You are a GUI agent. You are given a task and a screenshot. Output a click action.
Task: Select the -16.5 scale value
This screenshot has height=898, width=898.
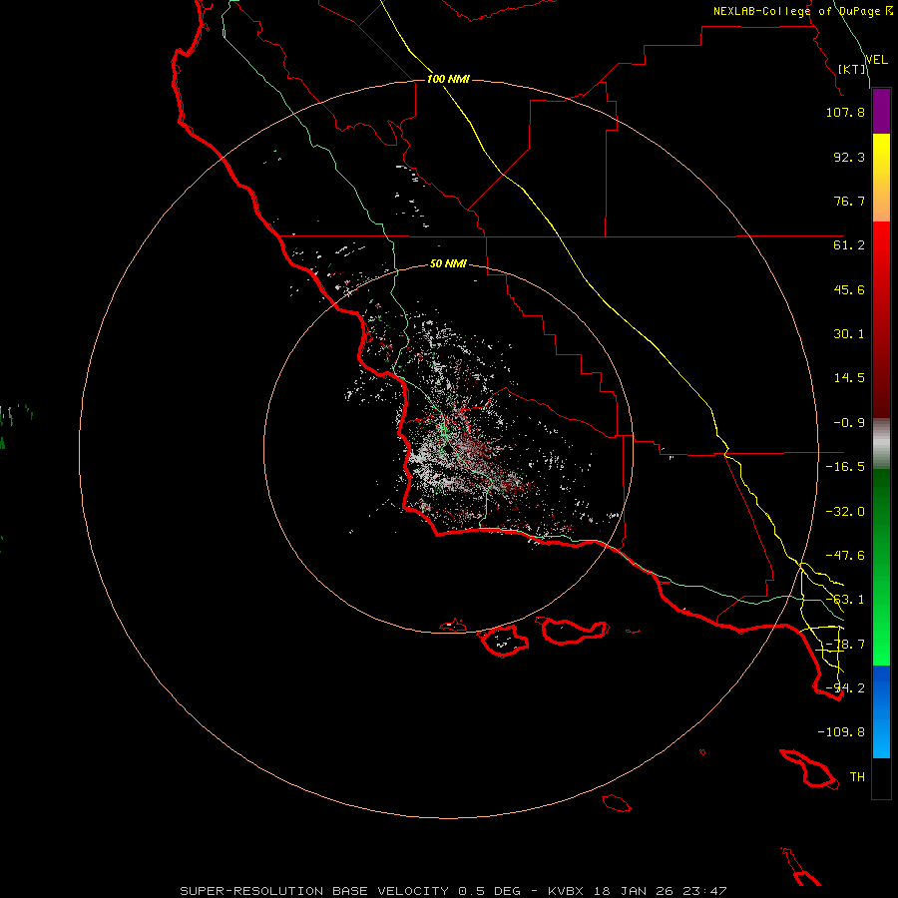(x=845, y=467)
